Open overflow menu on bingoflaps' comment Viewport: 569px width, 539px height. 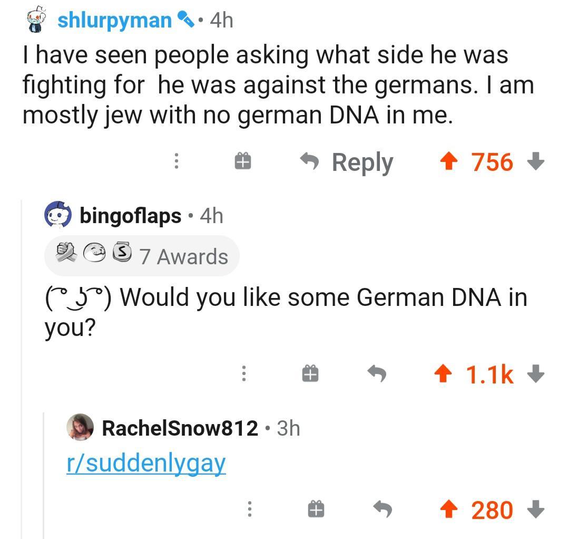(x=243, y=374)
